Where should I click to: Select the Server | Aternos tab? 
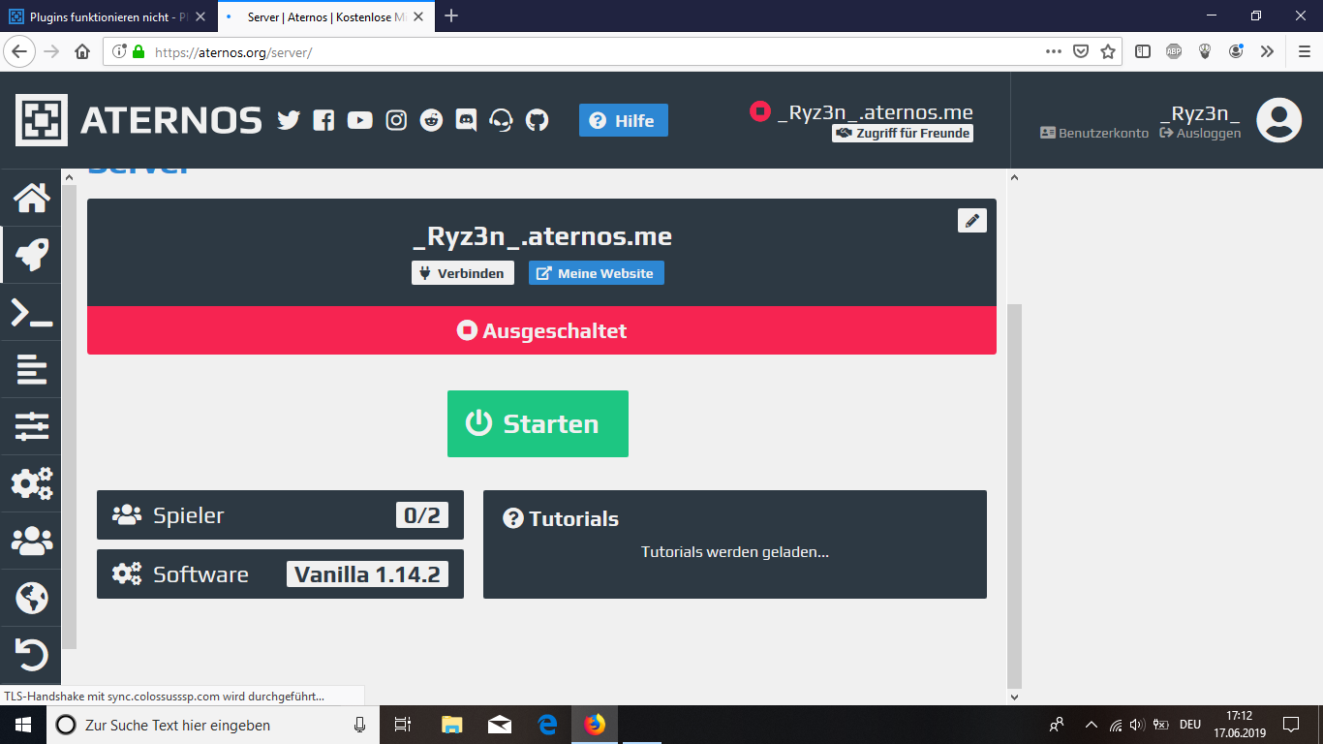324,16
